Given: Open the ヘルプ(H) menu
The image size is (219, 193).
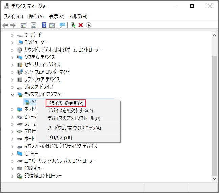Looking at the screenshot, I should (x=78, y=17).
